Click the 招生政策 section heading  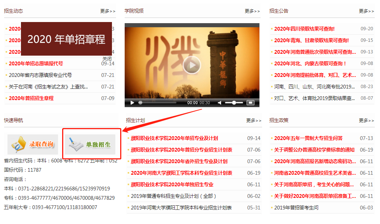(x=279, y=120)
